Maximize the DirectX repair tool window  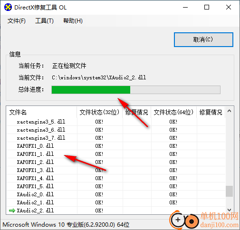pyautogui.click(x=207, y=7)
